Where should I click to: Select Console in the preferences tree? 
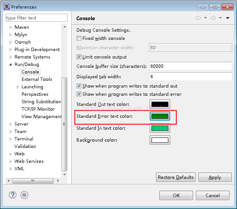point(30,72)
